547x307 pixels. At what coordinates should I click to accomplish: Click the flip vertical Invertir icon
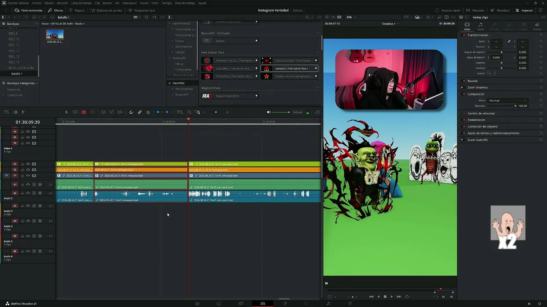pos(495,73)
